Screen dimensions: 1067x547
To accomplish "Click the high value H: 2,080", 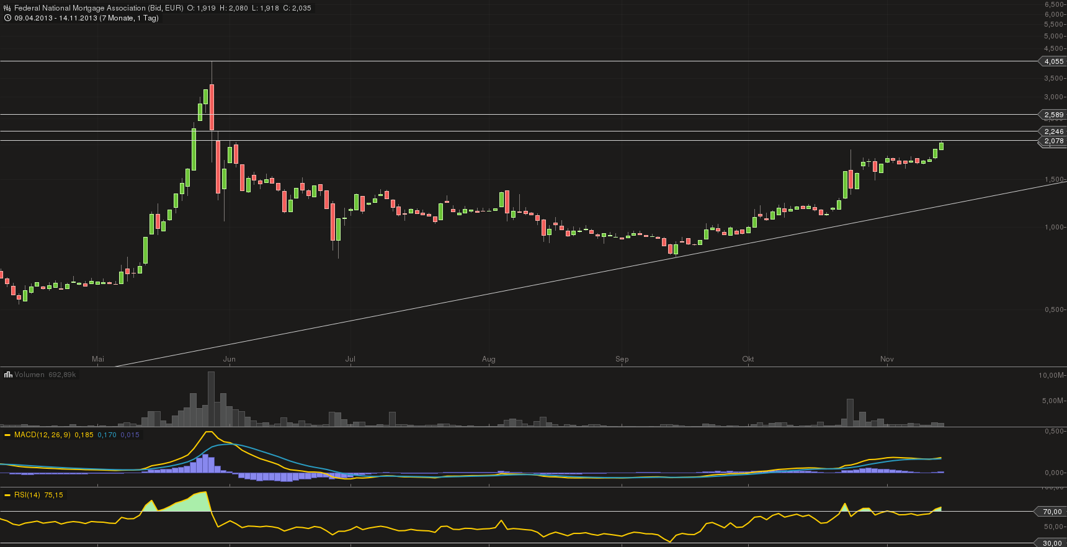I will click(234, 8).
